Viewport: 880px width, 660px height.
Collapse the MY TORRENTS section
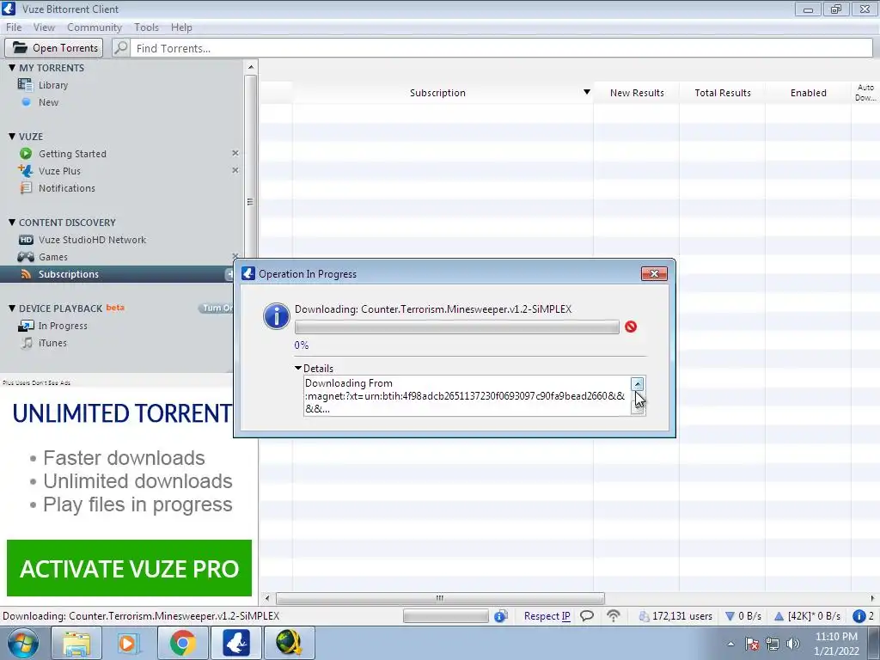click(12, 67)
